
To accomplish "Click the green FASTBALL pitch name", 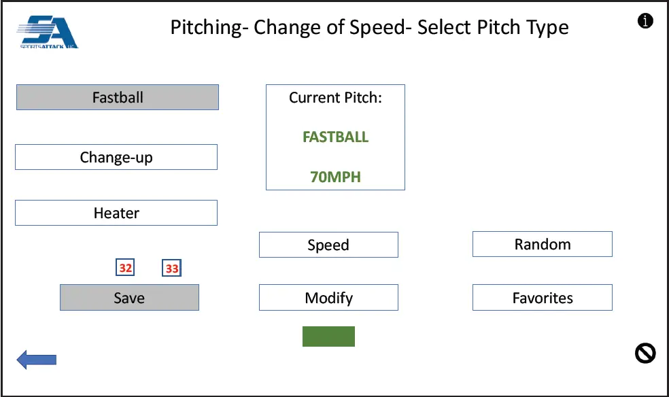I will pyautogui.click(x=336, y=137).
